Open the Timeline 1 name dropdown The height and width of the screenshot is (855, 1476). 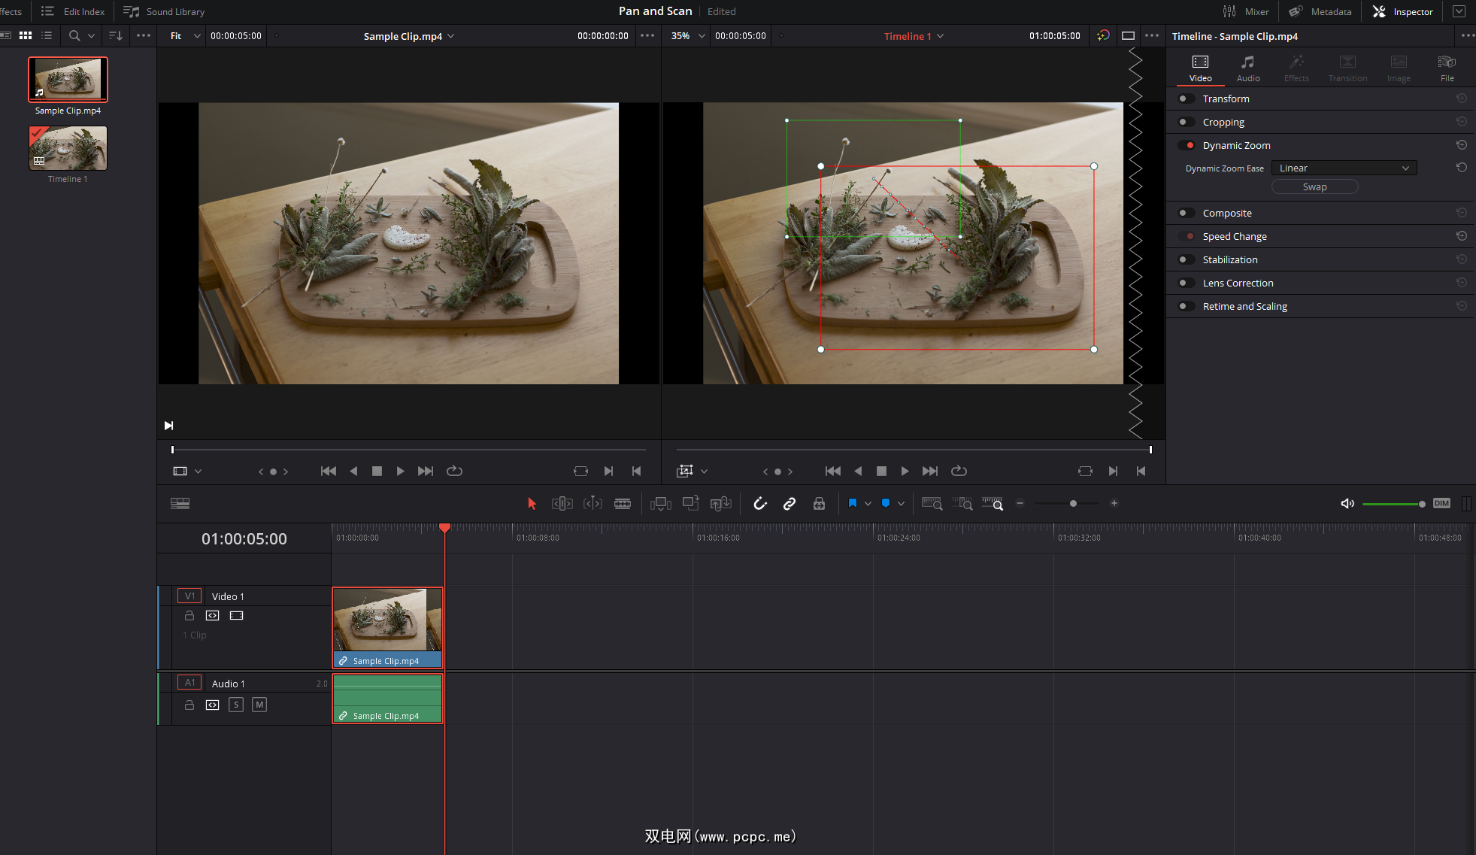940,36
